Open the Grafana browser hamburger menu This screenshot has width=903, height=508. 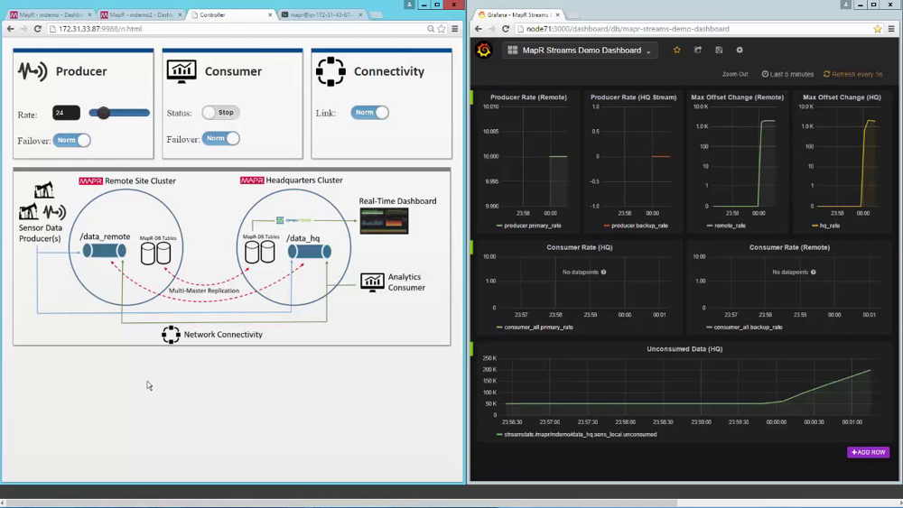click(x=891, y=29)
